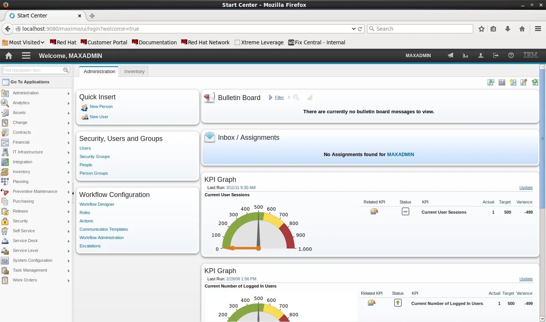Image resolution: width=546 pixels, height=322 pixels.
Task: Open the Documentation bookmark
Action: 154,42
